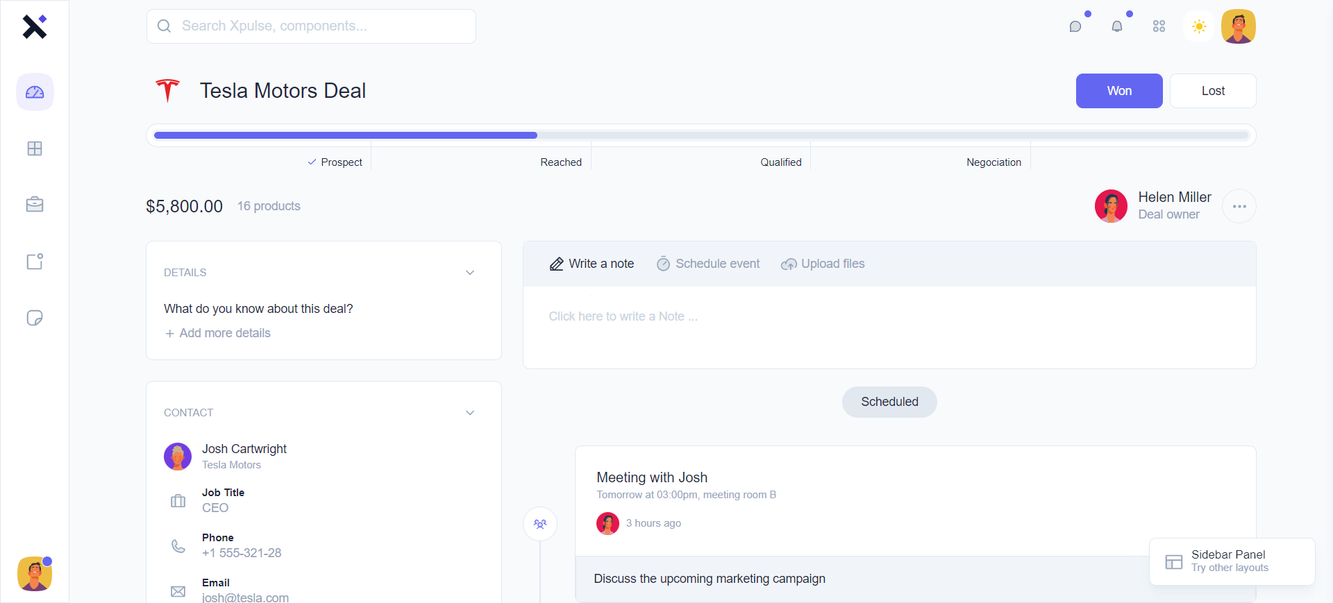Mark the deal as Lost
Image resolution: width=1333 pixels, height=603 pixels.
coord(1212,91)
